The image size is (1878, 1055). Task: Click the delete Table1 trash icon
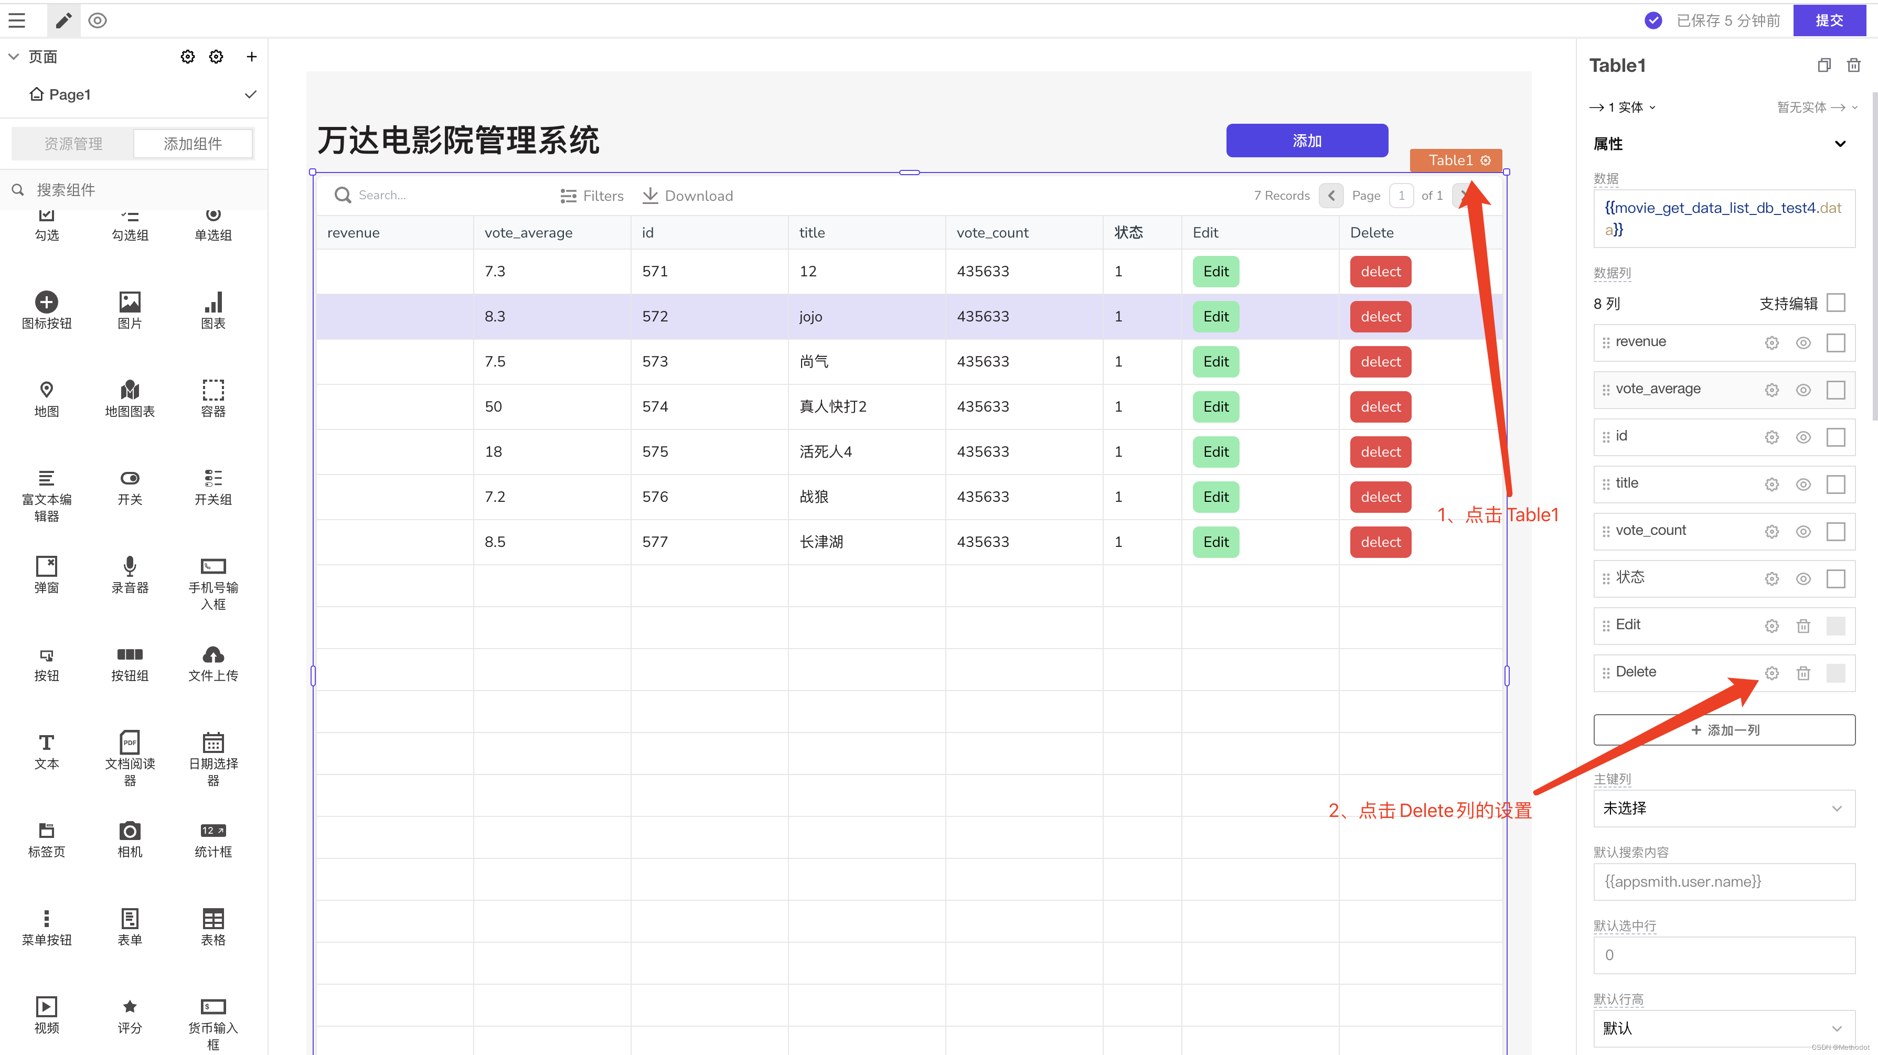coord(1853,66)
